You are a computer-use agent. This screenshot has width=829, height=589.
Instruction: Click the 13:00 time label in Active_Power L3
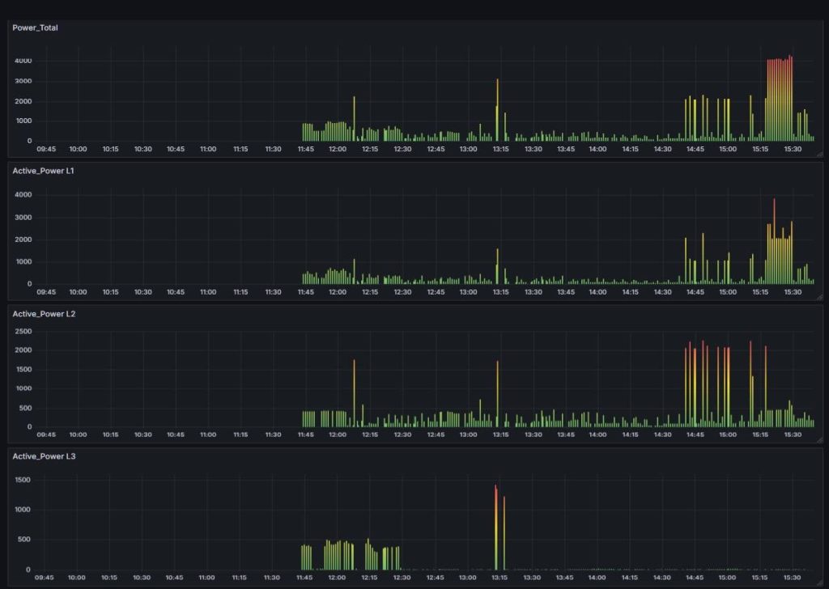click(x=468, y=578)
